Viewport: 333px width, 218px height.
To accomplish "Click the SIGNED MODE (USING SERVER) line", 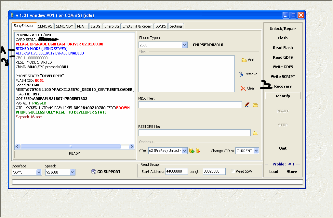I will (42, 49).
